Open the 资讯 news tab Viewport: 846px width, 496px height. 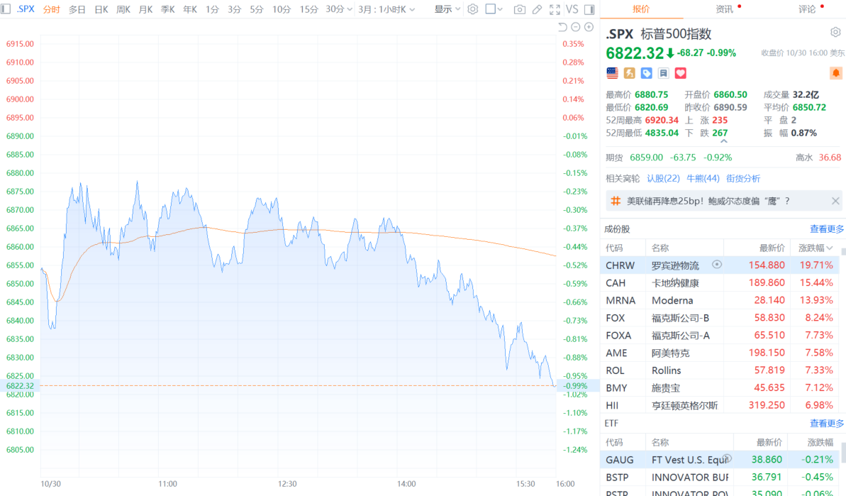tap(724, 9)
